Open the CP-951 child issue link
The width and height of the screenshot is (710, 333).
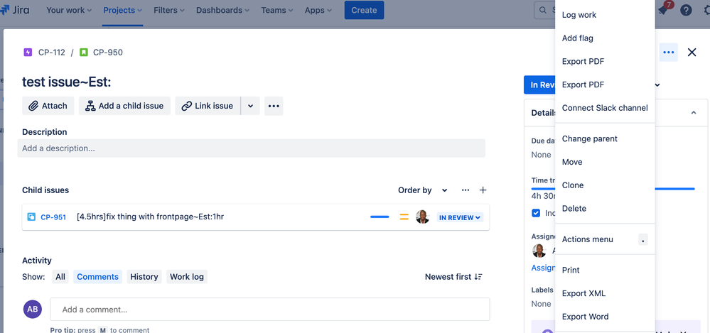(53, 217)
